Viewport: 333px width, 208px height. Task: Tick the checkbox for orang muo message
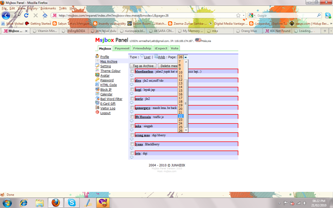coord(132,135)
